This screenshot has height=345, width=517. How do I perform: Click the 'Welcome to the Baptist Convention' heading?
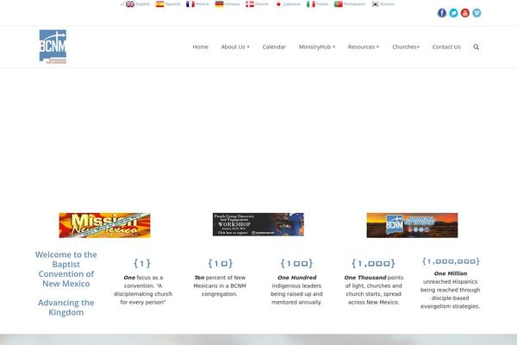pyautogui.click(x=66, y=269)
